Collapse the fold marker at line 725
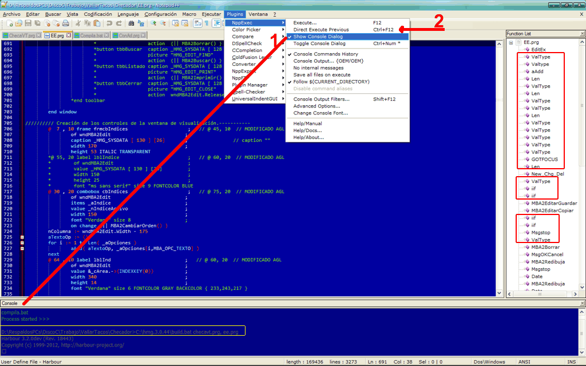Image resolution: width=586 pixels, height=366 pixels. point(22,237)
